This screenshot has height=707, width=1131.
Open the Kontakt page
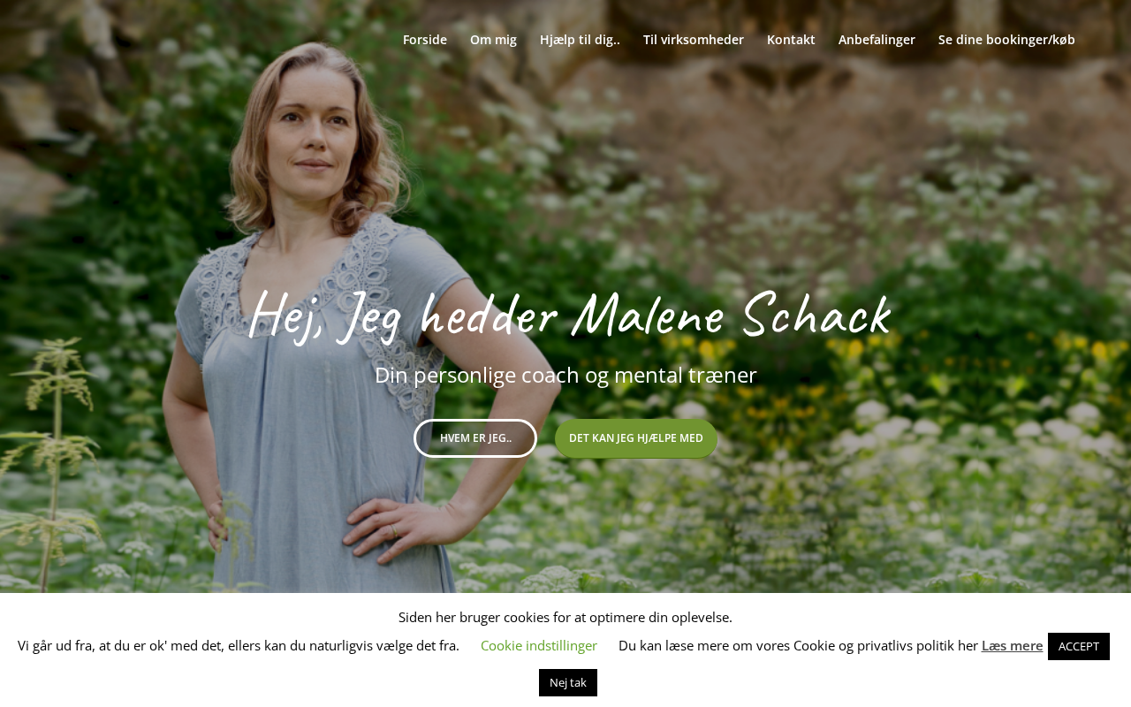point(791,40)
